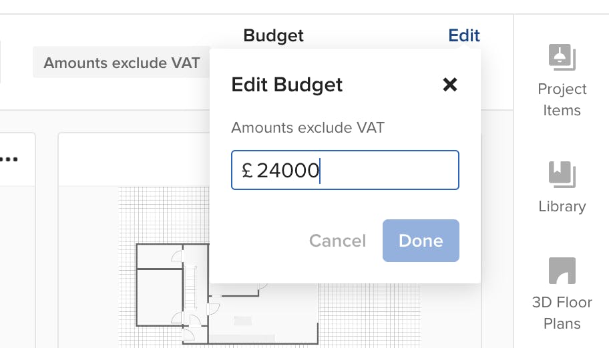Click the Budget heading
609x348 pixels.
click(273, 36)
